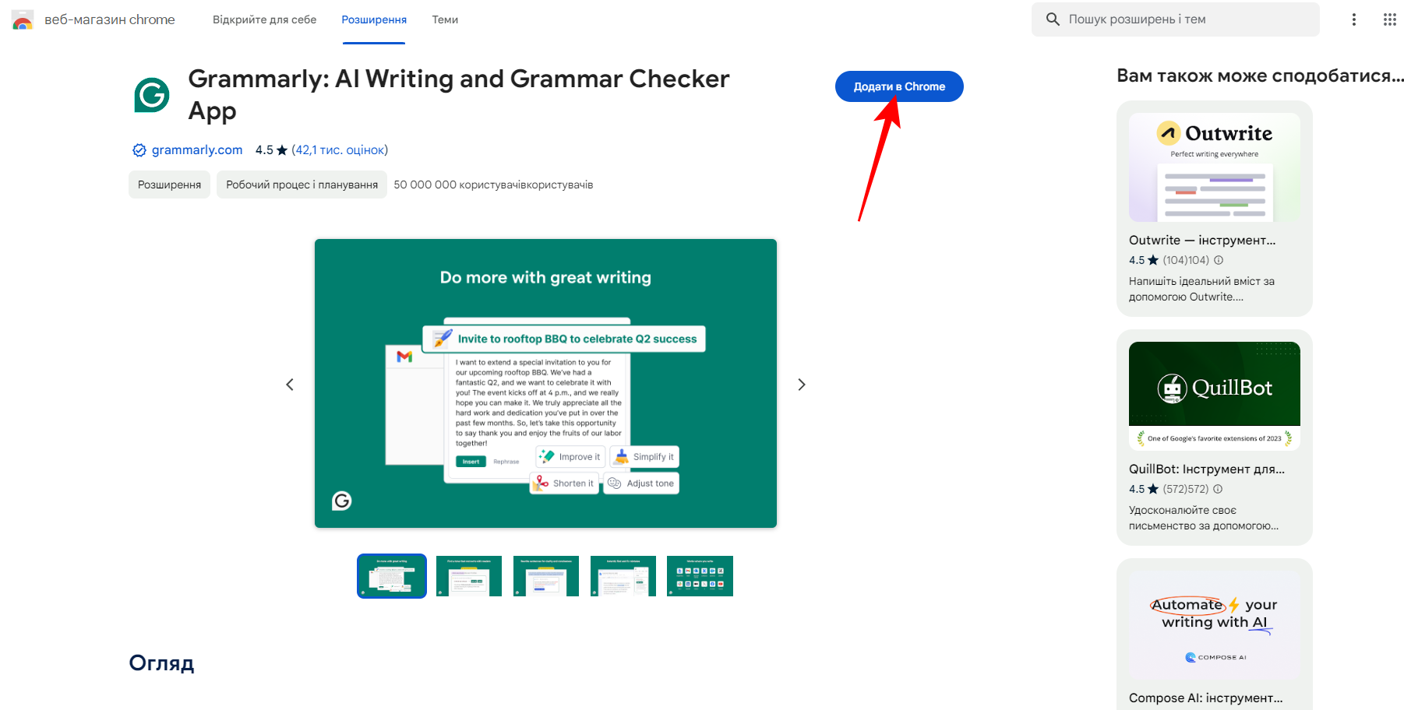The height and width of the screenshot is (710, 1404).
Task: Open the Google apps grid launcher
Action: pos(1389,19)
